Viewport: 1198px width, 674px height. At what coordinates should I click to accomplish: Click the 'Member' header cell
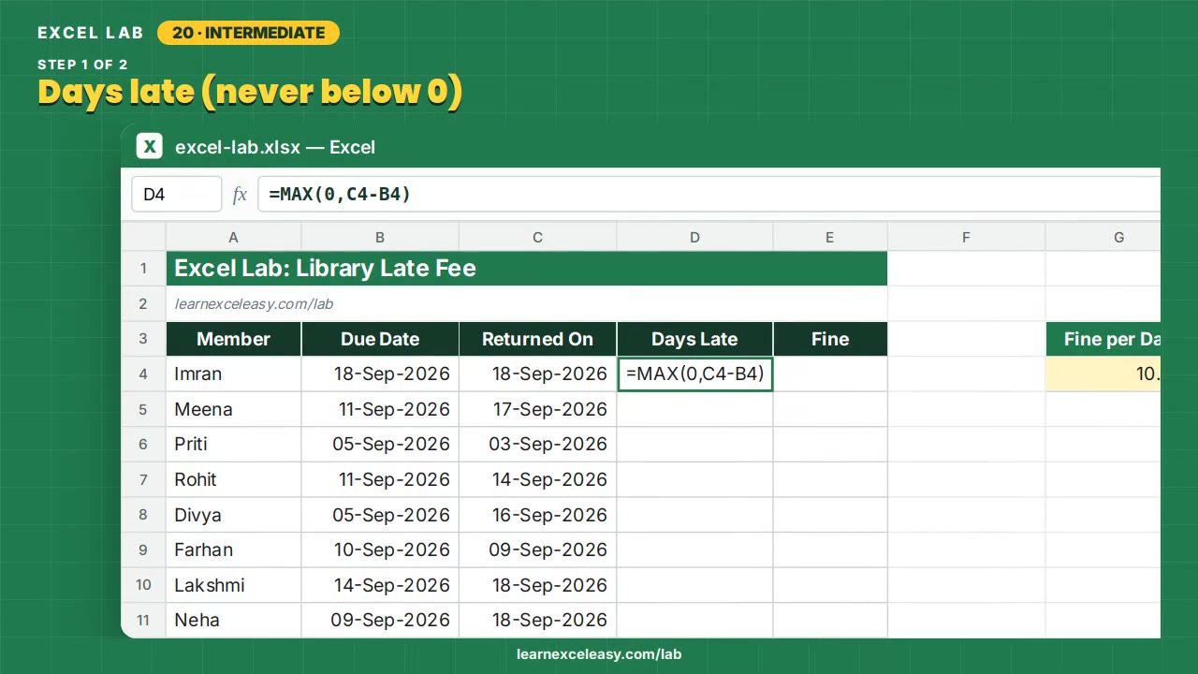233,339
